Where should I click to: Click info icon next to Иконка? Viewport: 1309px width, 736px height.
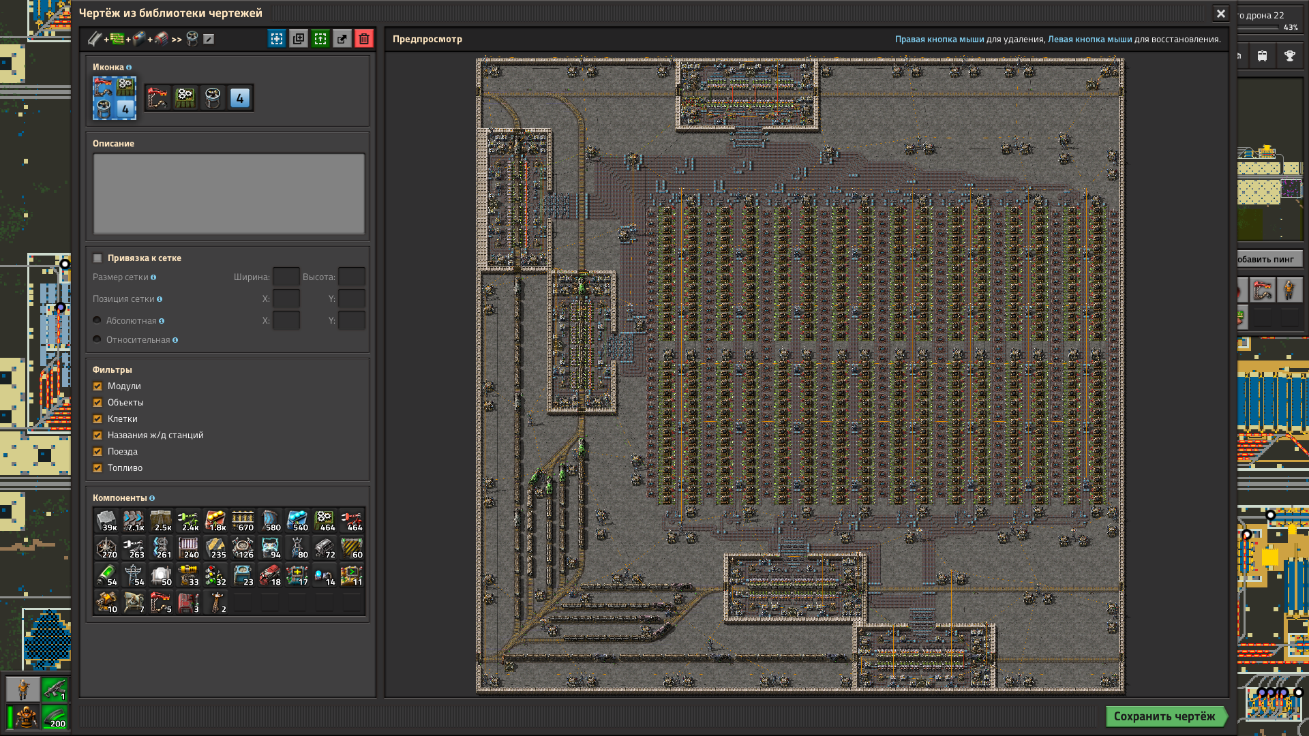129,67
